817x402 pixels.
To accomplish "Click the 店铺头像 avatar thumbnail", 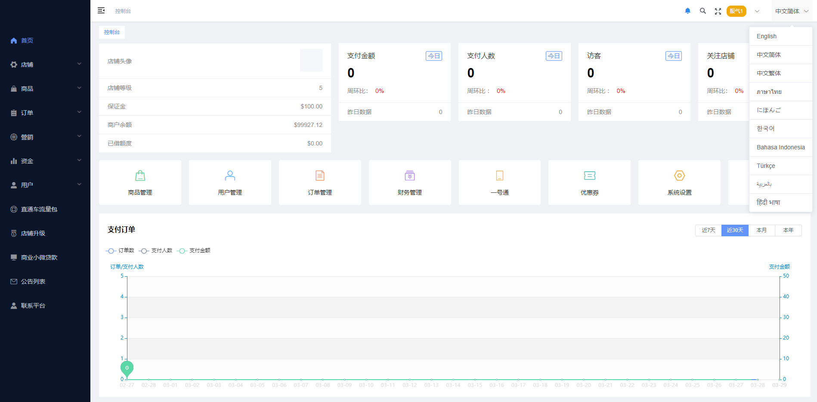I will coord(311,60).
